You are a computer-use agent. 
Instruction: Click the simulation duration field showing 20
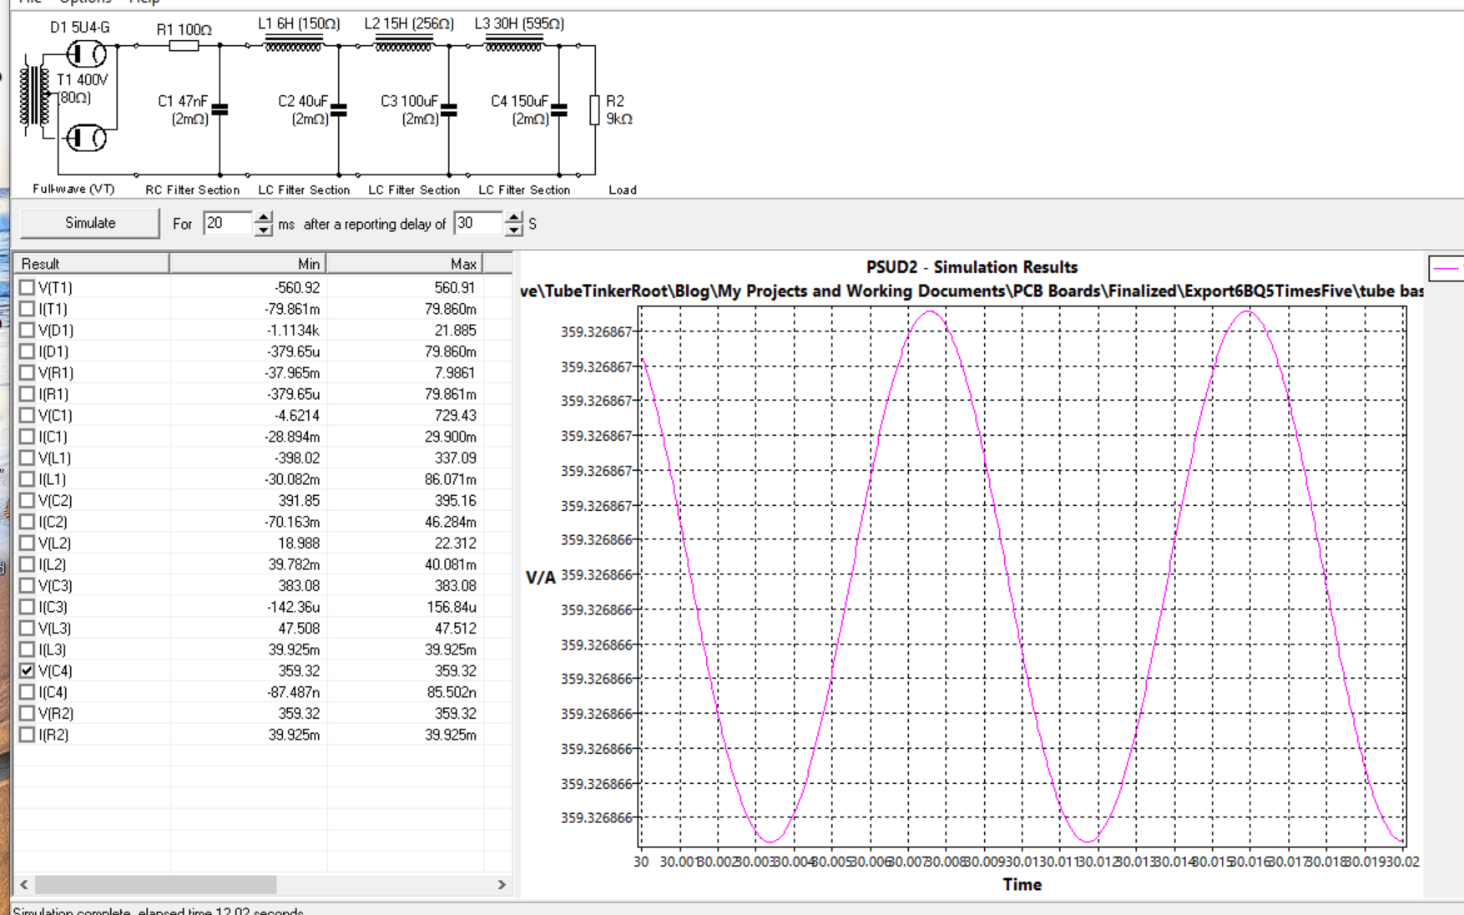(228, 223)
